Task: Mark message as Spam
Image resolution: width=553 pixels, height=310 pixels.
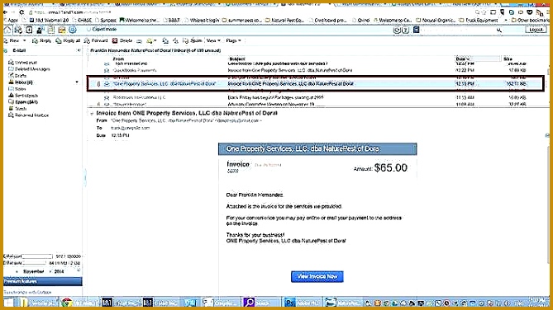Action: click(193, 41)
